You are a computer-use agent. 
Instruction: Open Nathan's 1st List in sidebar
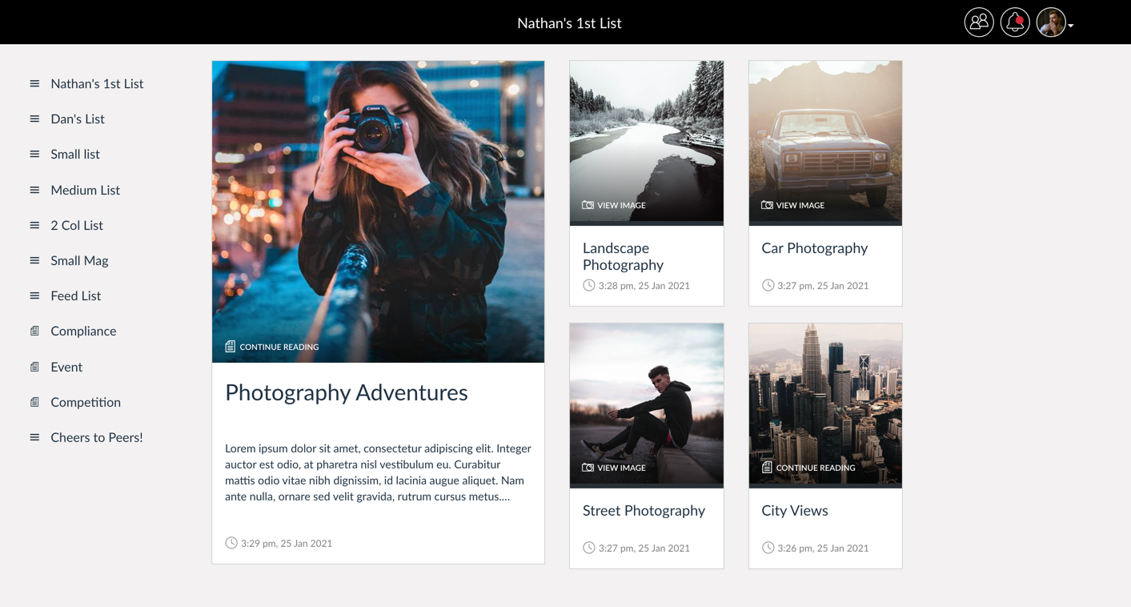(x=97, y=83)
